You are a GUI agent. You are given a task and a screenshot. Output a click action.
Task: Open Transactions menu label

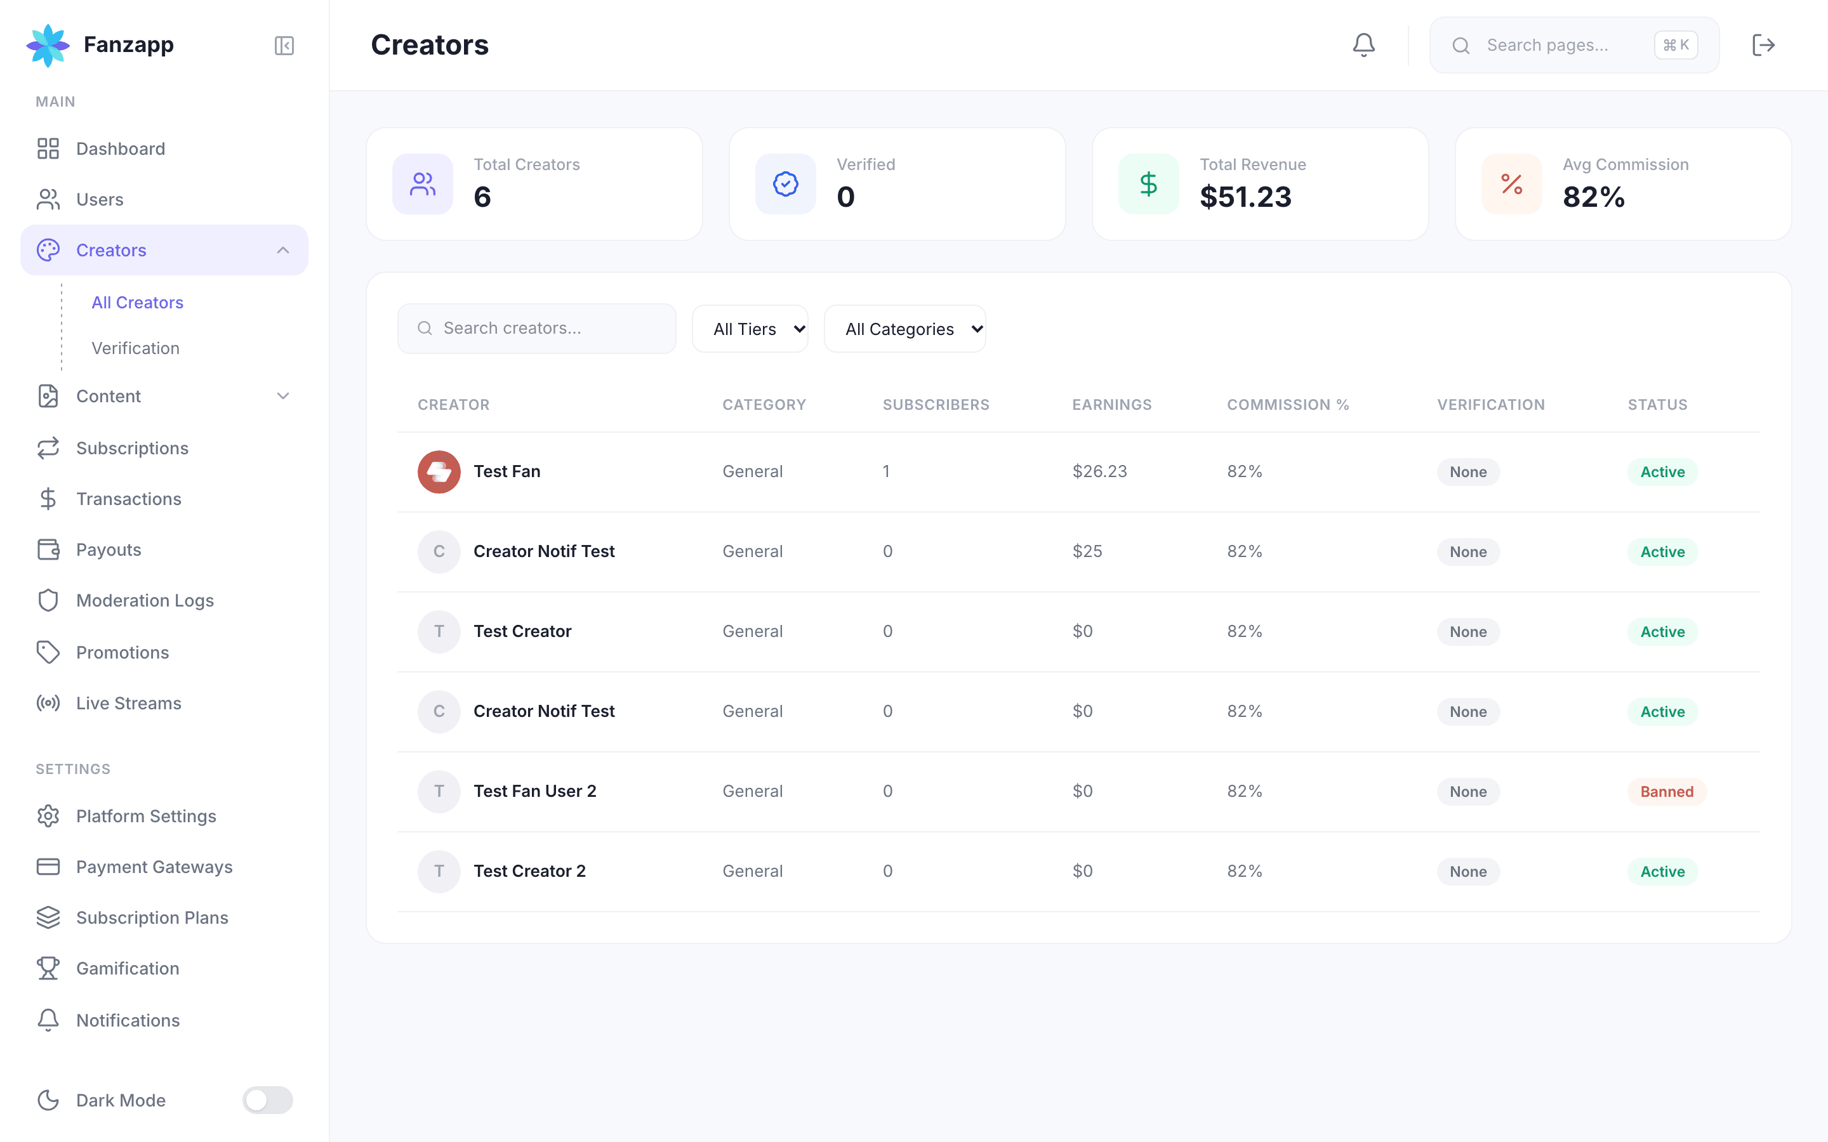129,499
